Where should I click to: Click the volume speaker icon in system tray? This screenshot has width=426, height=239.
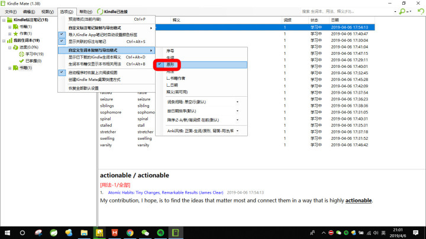click(376, 233)
